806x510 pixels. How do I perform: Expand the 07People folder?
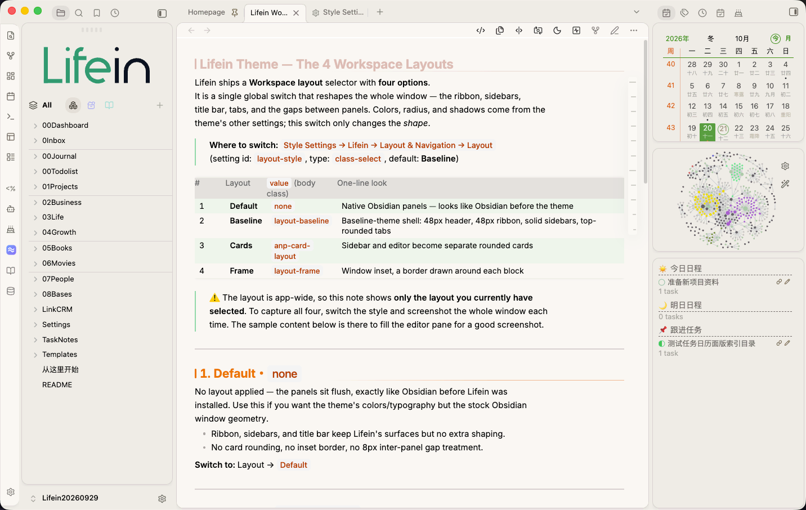[x=35, y=279]
